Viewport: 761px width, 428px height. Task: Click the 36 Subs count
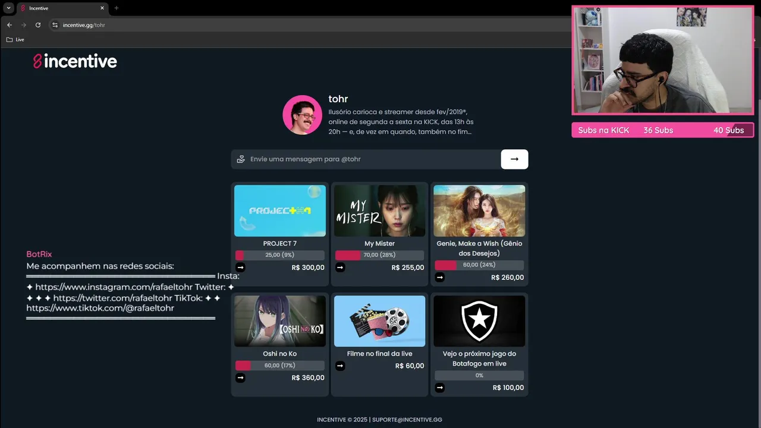point(658,130)
